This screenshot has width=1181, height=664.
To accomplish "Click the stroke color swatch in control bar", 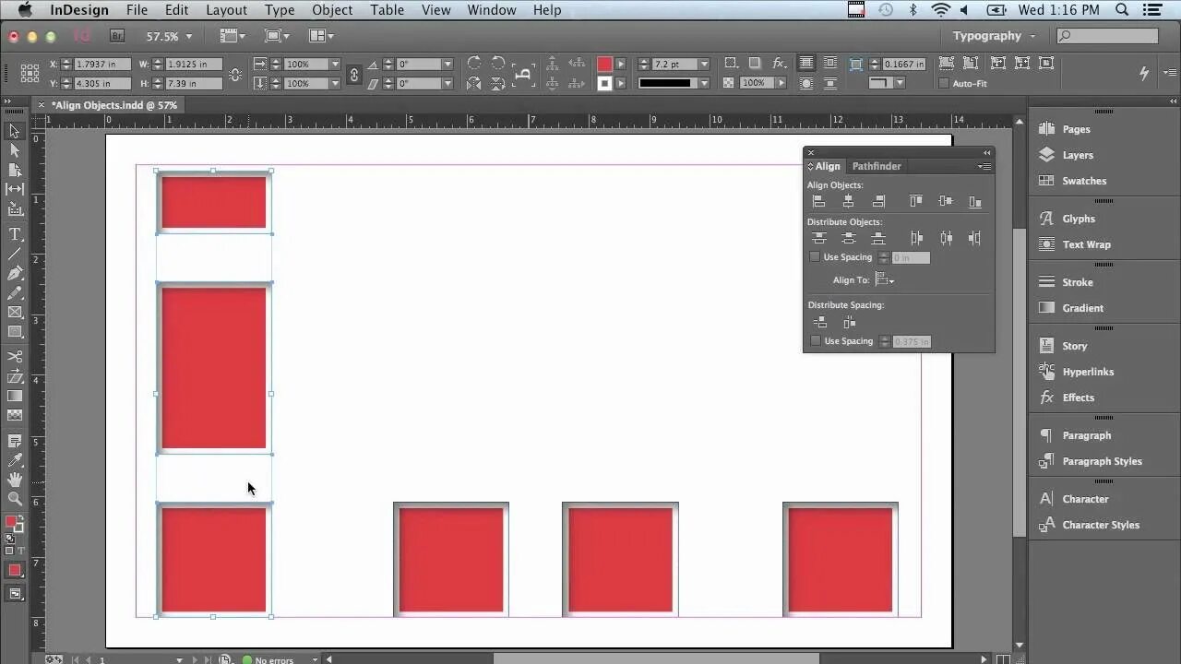I will [x=604, y=83].
